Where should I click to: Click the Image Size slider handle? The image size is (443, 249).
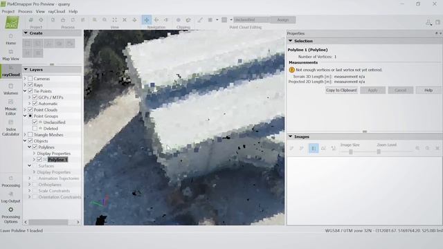point(351,152)
